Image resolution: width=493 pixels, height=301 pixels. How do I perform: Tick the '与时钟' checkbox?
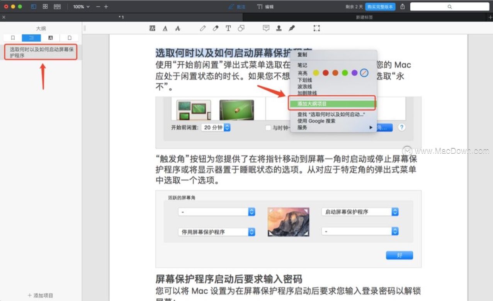pos(268,128)
